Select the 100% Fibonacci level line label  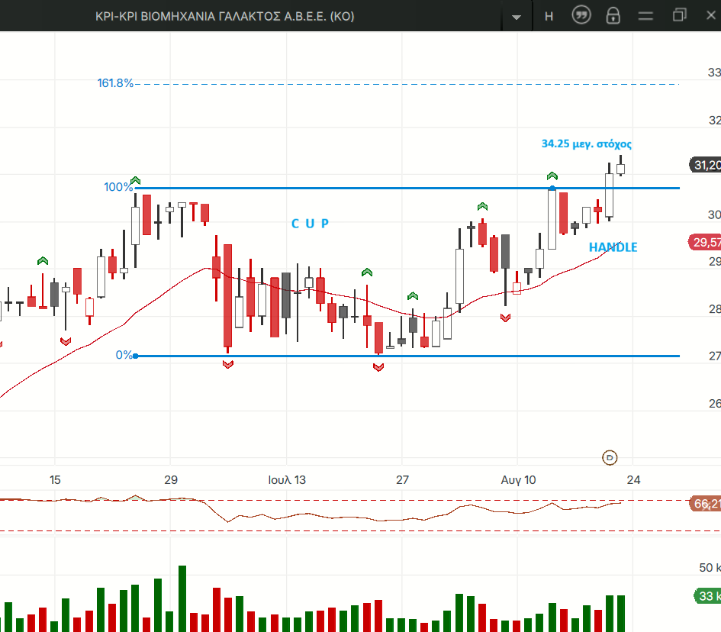click(x=118, y=187)
